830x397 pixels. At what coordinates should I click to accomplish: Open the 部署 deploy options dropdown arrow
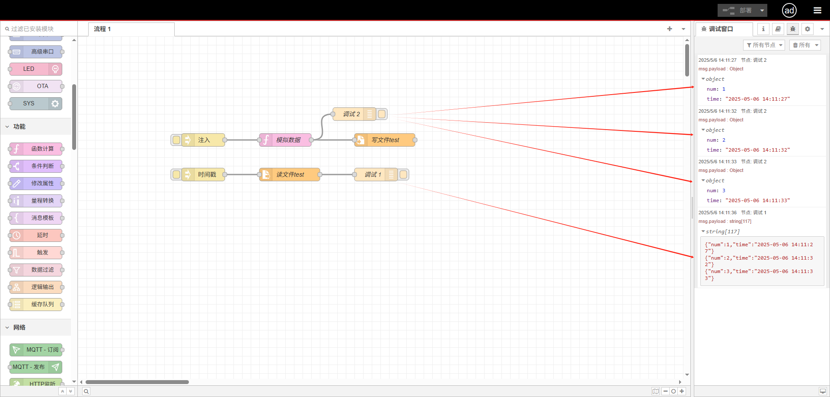pos(762,10)
